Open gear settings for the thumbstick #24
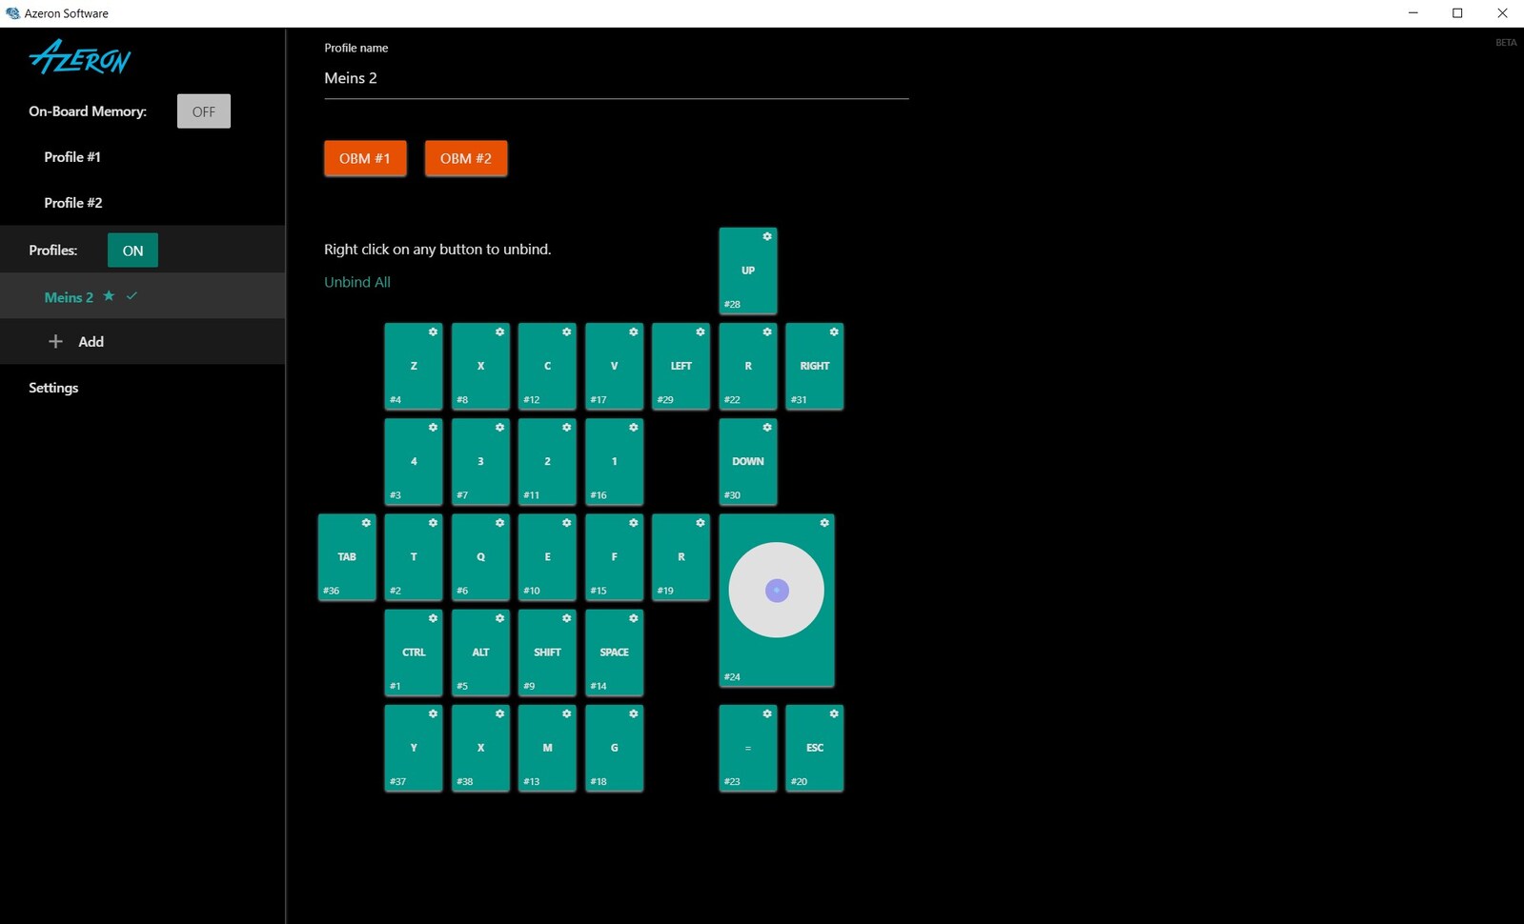Viewport: 1524px width, 924px height. click(824, 523)
